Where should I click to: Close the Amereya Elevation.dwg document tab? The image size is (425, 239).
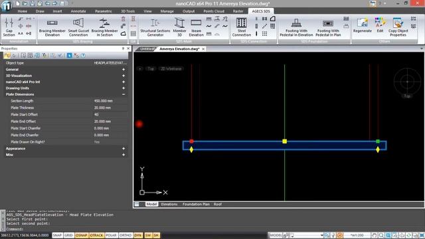(x=203, y=49)
